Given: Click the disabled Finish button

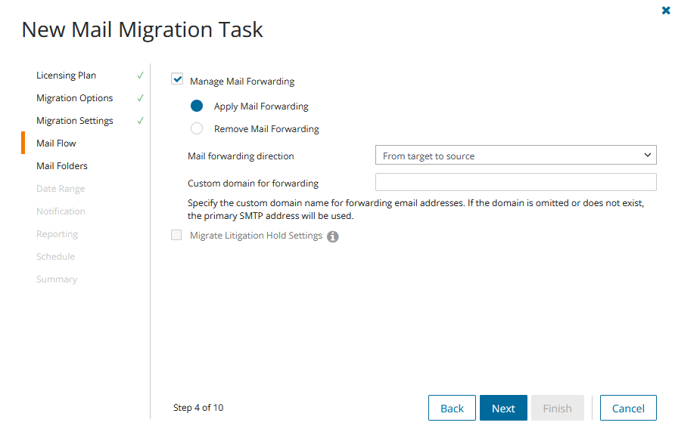Looking at the screenshot, I should (x=558, y=408).
